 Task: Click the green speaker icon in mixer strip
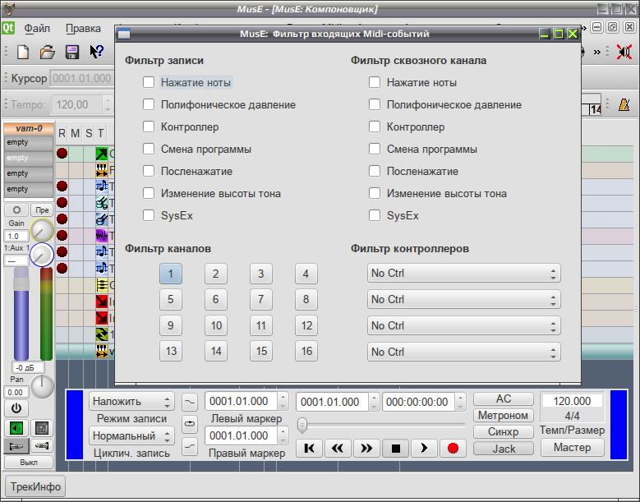pyautogui.click(x=16, y=428)
